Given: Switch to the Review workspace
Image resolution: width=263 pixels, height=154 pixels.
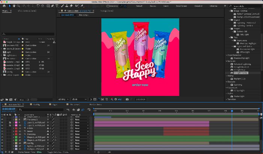Looking at the screenshot, I should pyautogui.click(x=153, y=6).
